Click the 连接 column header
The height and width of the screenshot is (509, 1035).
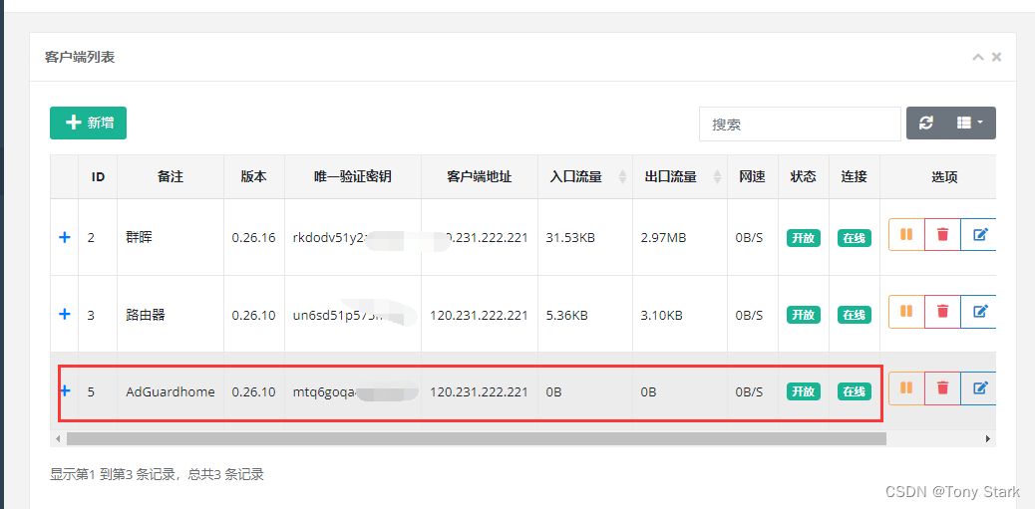click(855, 176)
